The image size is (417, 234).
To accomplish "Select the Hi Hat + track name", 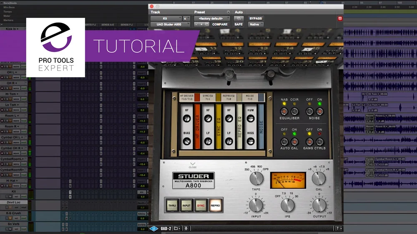I will [x=12, y=181].
